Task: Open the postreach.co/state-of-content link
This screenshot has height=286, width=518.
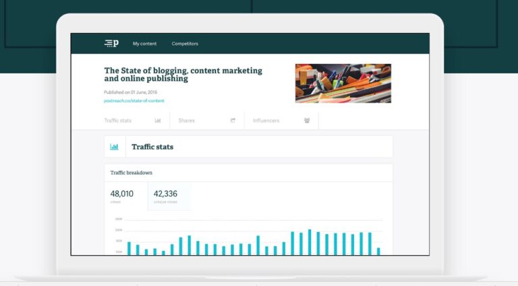Action: (134, 101)
